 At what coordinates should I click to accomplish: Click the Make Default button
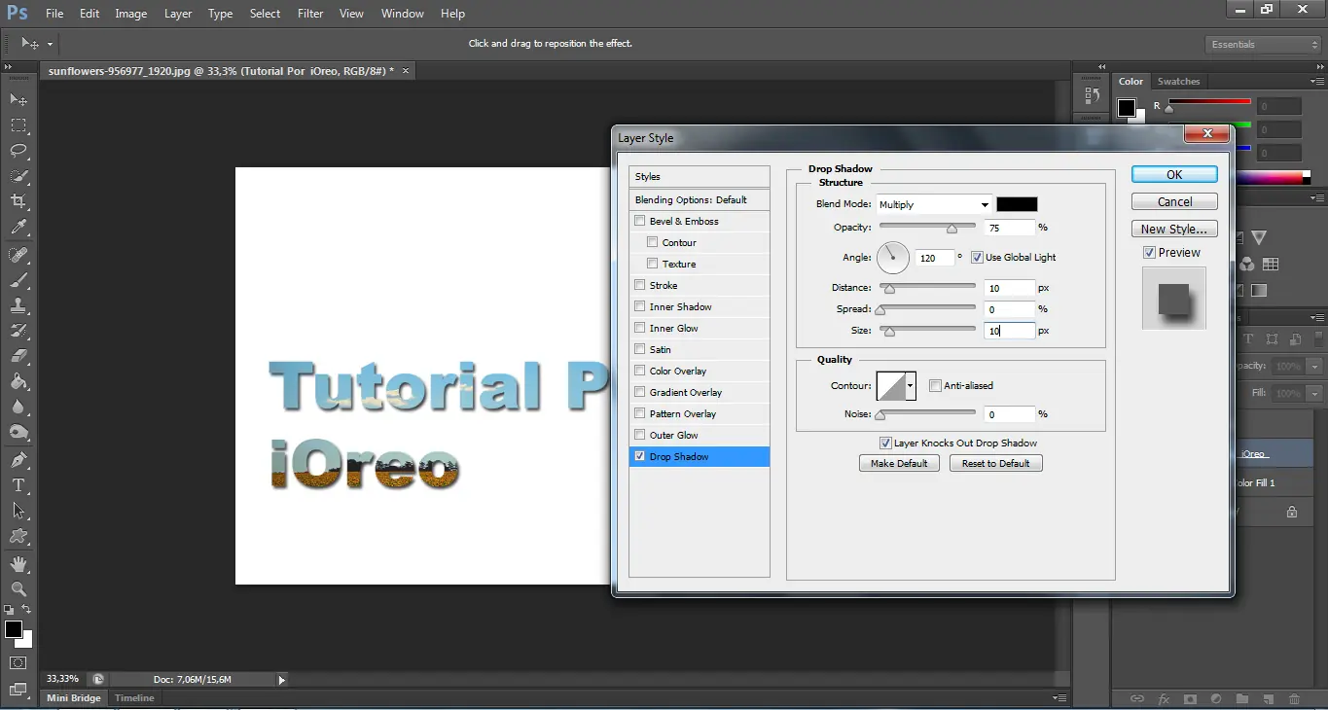899,464
